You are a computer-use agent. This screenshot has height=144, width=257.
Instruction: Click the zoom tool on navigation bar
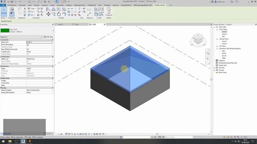pos(208,59)
